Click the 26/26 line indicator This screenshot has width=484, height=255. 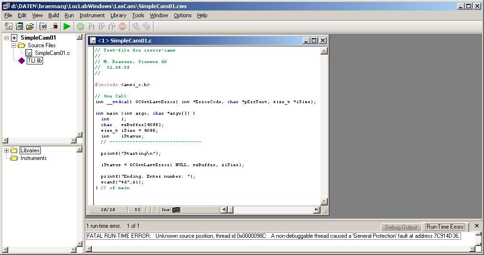pos(108,210)
